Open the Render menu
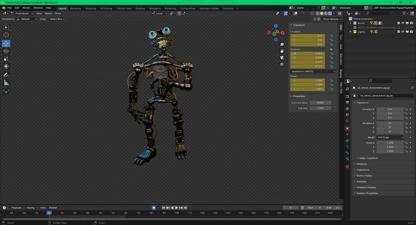This screenshot has height=225, width=416. click(26, 8)
